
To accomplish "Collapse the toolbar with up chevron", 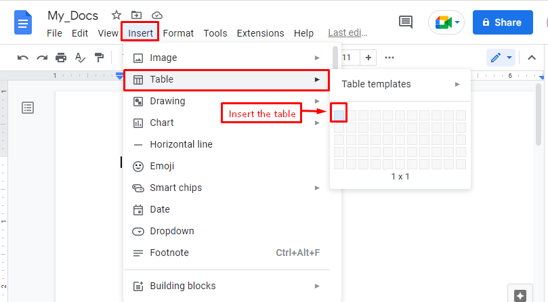I will tap(532, 58).
